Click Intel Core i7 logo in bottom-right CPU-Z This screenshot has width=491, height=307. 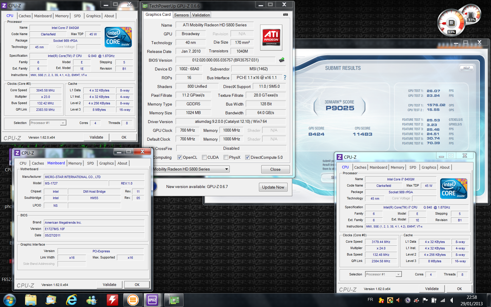tap(454, 189)
